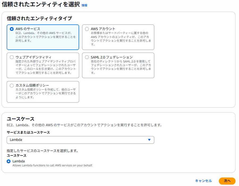Open the 情報 link beside the title
Viewport: 239px width, 186px height.
tap(84, 5)
